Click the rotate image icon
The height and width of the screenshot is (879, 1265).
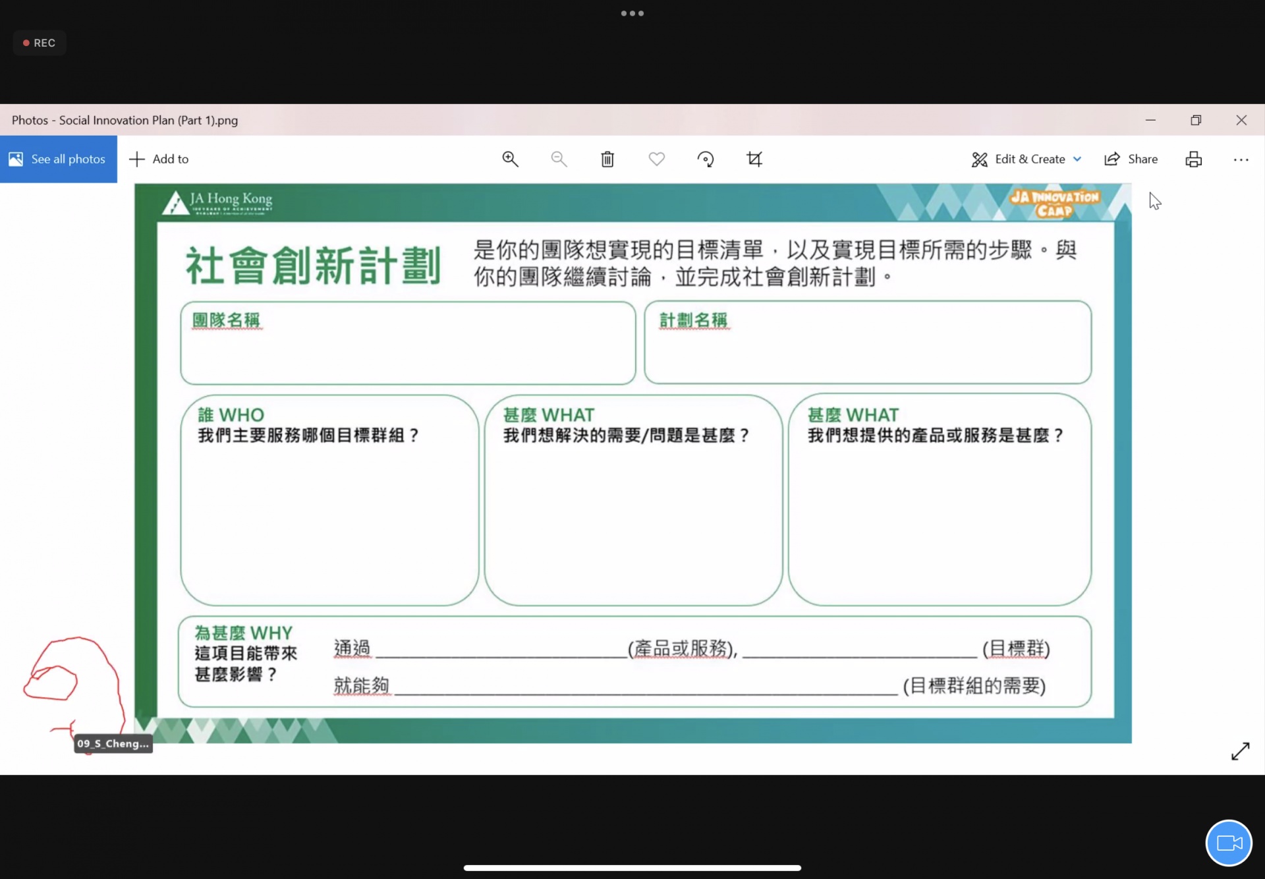point(705,159)
